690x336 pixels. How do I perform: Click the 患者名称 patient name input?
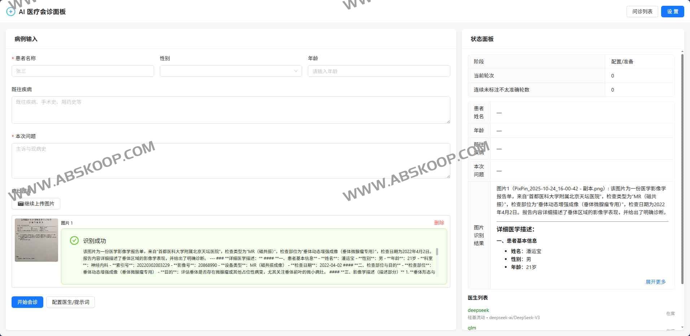pos(83,71)
